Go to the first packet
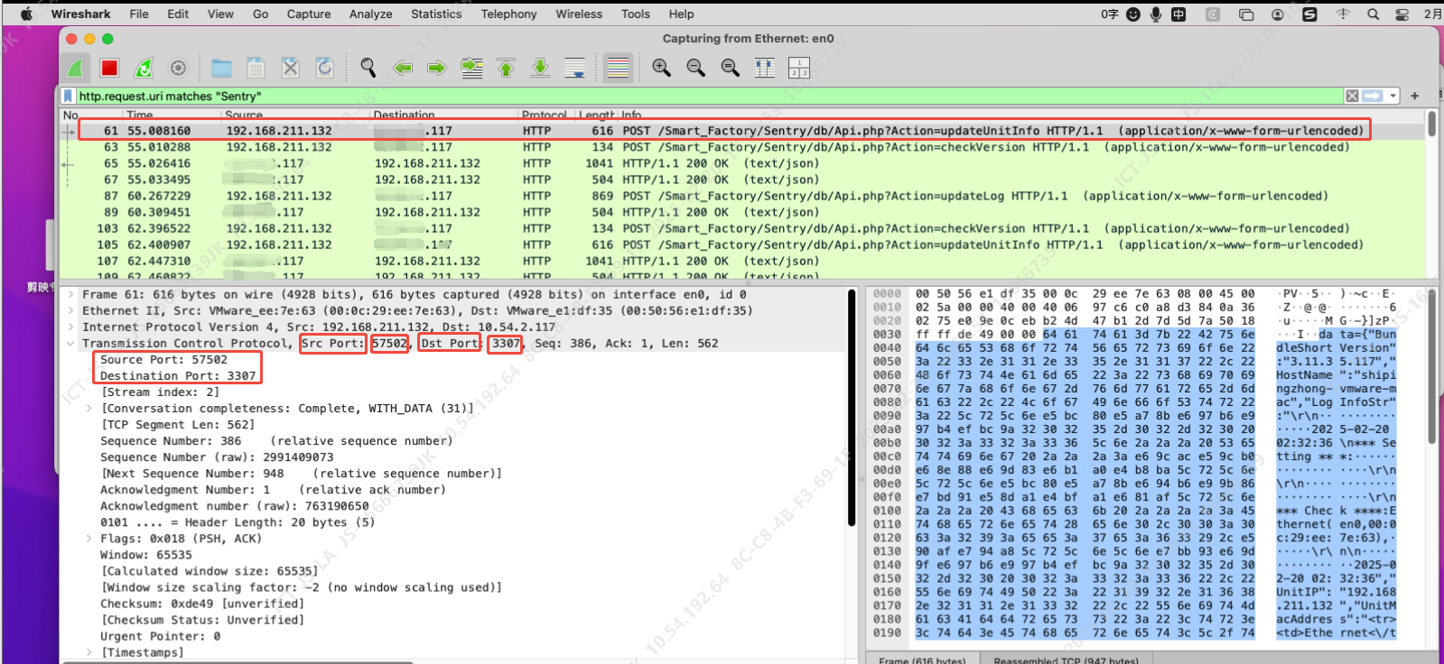Viewport: 1444px width, 664px height. 506,68
